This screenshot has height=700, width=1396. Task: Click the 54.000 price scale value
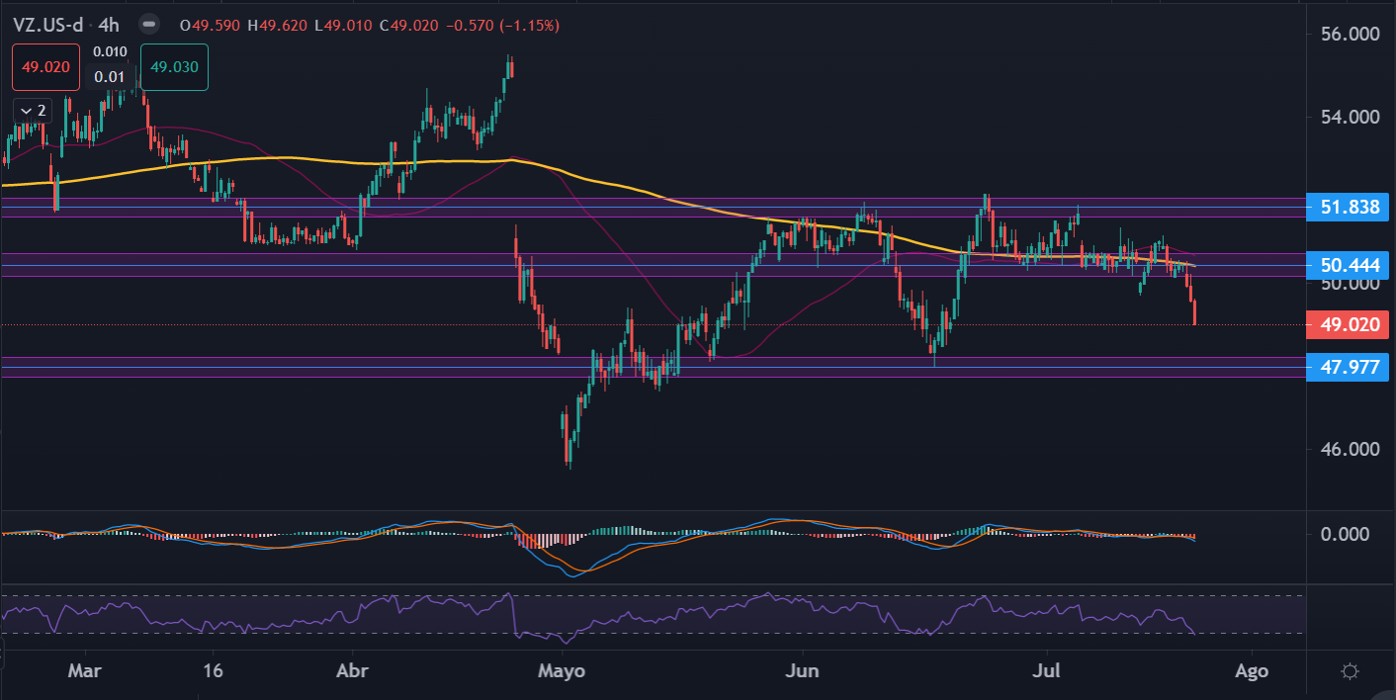(x=1349, y=118)
